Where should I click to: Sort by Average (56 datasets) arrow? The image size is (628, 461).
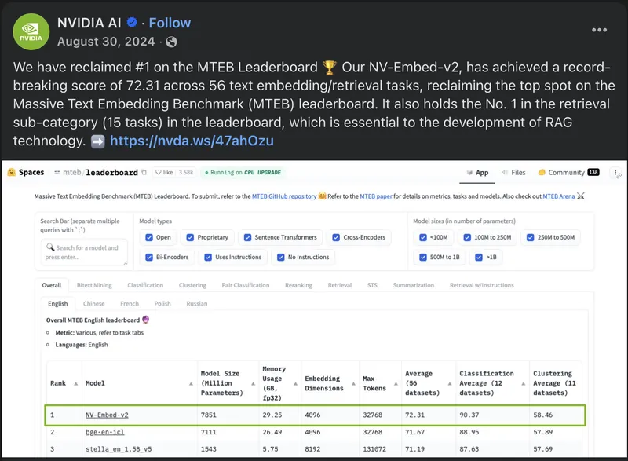[450, 384]
